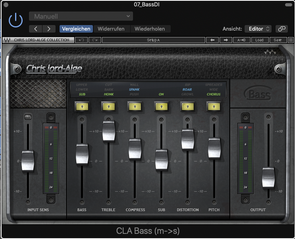Image resolution: width=295 pixels, height=239 pixels.
Task: Open the Waves hamburger menu icon
Action: 291,40
